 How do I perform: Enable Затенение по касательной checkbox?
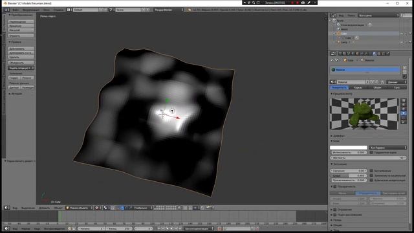371,175
